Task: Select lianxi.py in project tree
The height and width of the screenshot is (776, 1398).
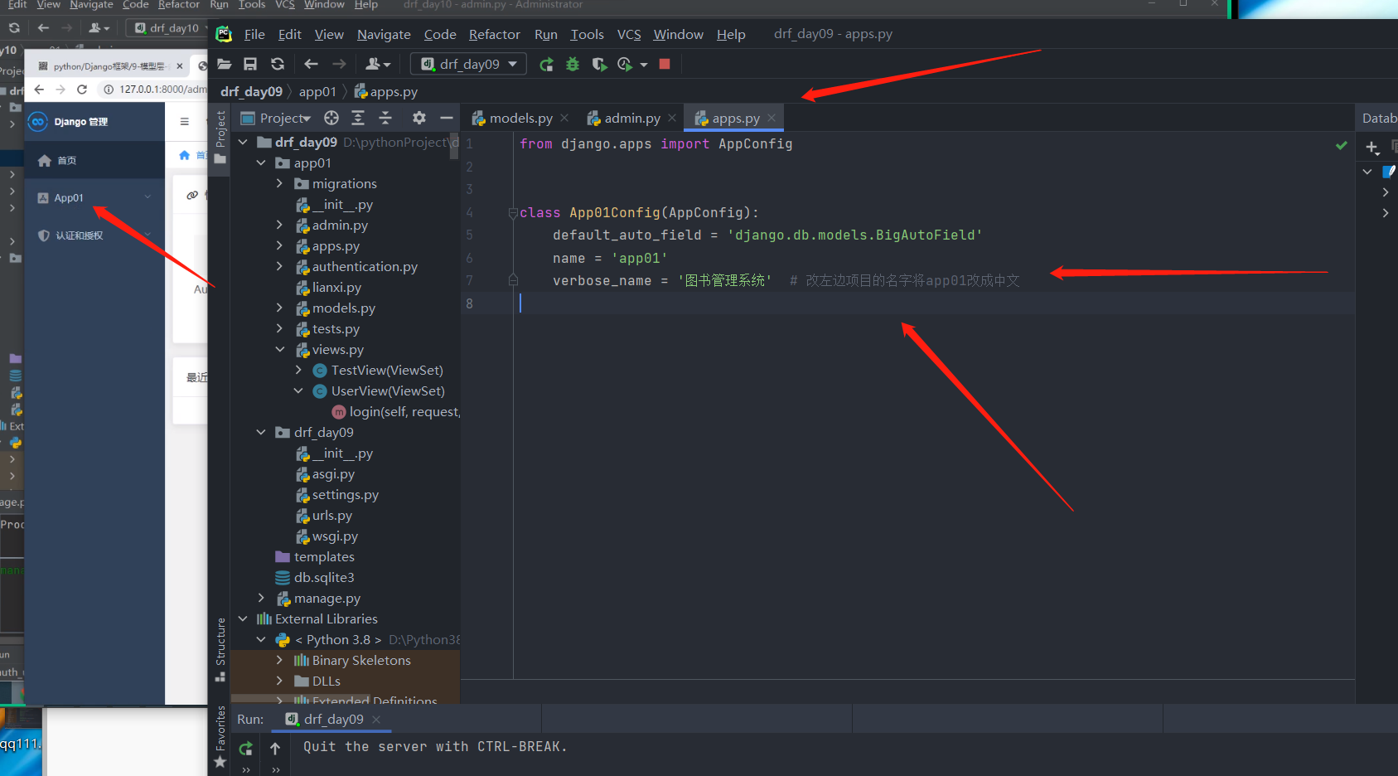Action: pyautogui.click(x=336, y=288)
